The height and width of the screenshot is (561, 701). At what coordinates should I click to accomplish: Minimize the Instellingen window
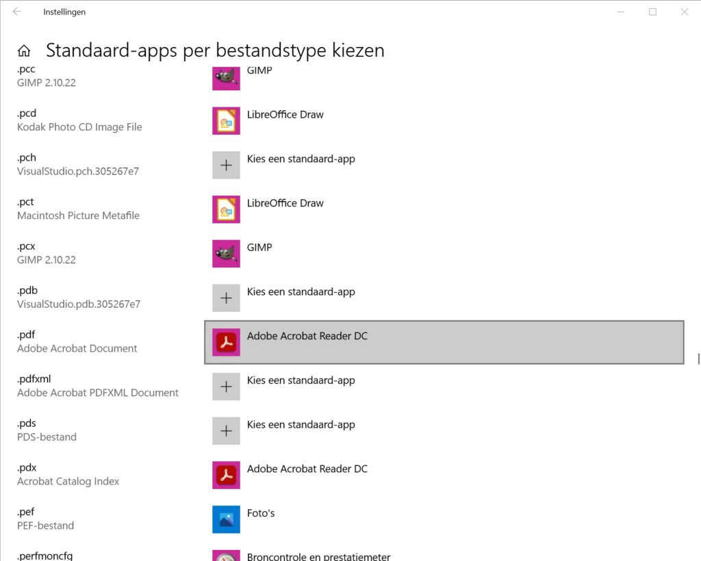pyautogui.click(x=620, y=12)
